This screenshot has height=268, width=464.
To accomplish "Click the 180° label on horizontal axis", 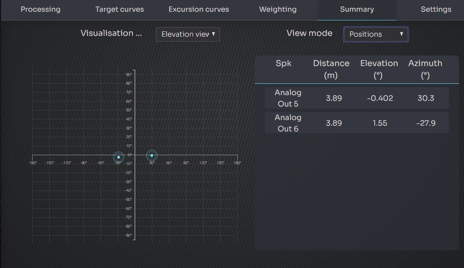I will coord(237,163).
